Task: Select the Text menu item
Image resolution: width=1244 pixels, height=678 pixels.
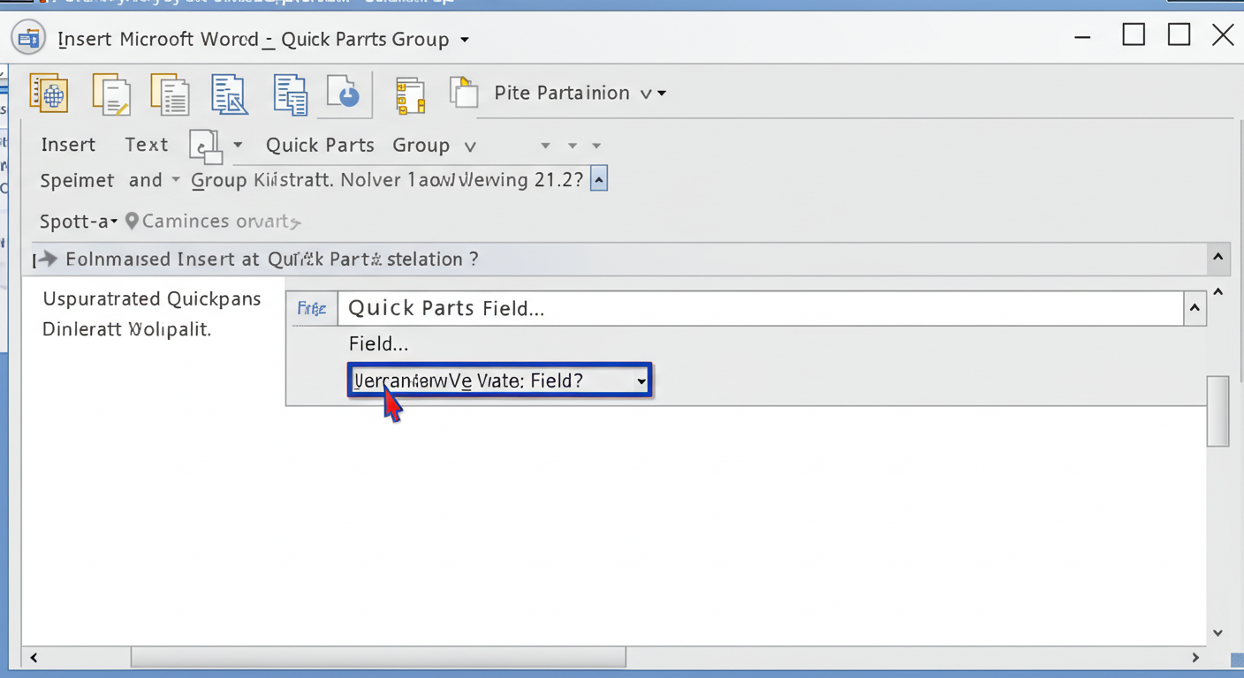Action: tap(146, 145)
